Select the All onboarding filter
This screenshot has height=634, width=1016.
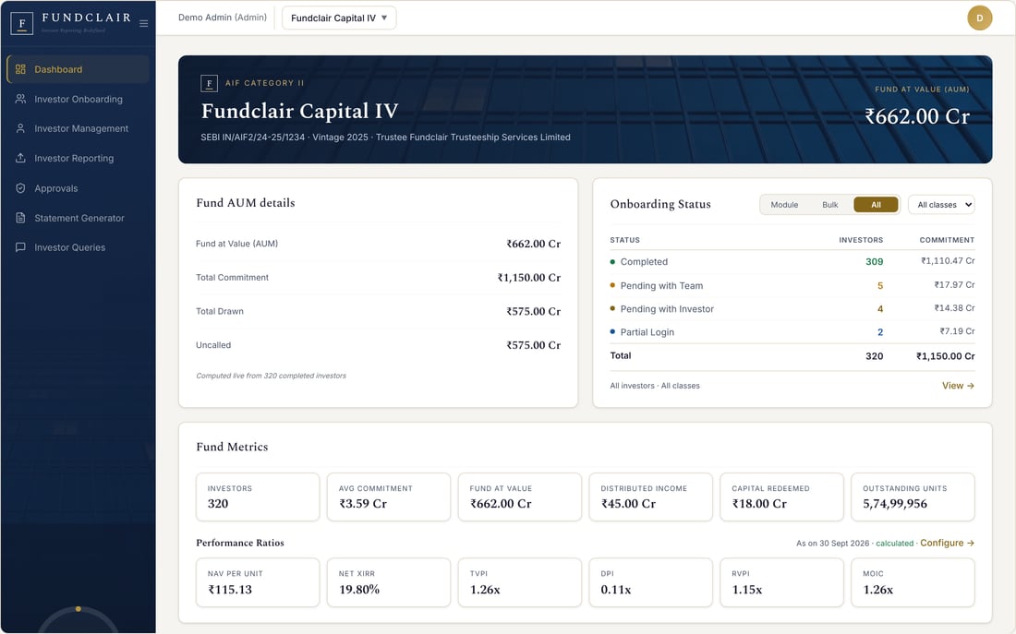[876, 205]
